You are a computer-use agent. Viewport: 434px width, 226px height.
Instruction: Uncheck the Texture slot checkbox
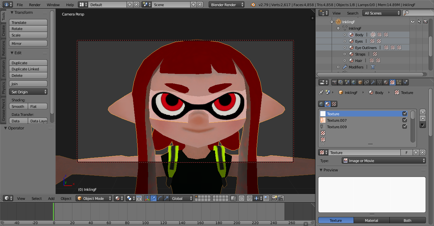pyautogui.click(x=405, y=114)
